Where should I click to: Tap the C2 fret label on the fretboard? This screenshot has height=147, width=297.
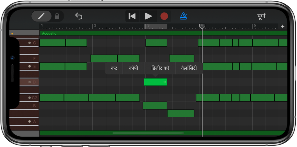pyautogui.click(x=34, y=98)
